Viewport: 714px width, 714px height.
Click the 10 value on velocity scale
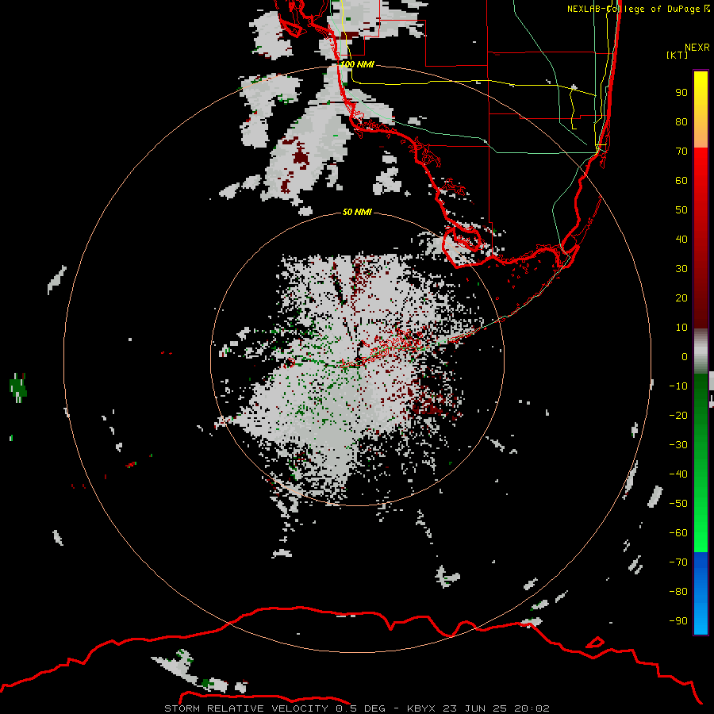[x=681, y=328]
